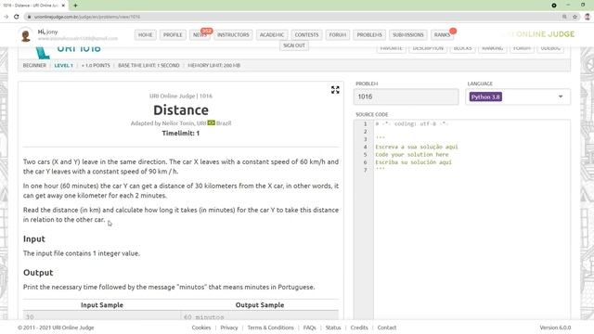
Task: Reload the page with the browser refresh icon
Action: coord(17,17)
